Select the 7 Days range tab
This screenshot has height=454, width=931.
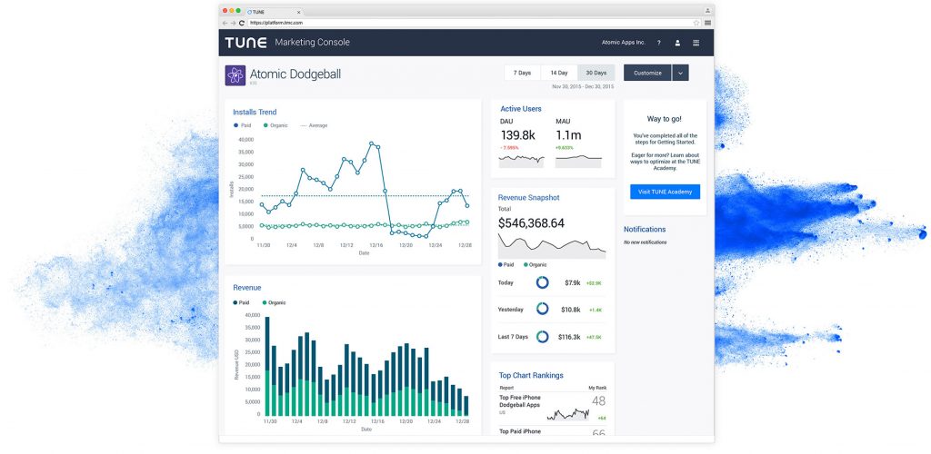click(522, 73)
